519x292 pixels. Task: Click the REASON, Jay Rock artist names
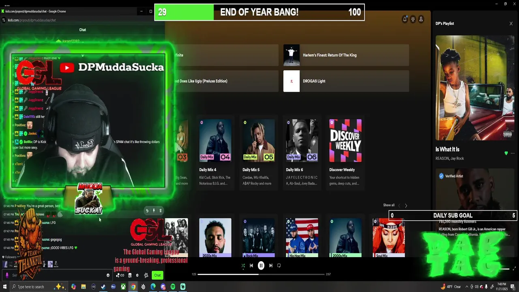pos(450,159)
